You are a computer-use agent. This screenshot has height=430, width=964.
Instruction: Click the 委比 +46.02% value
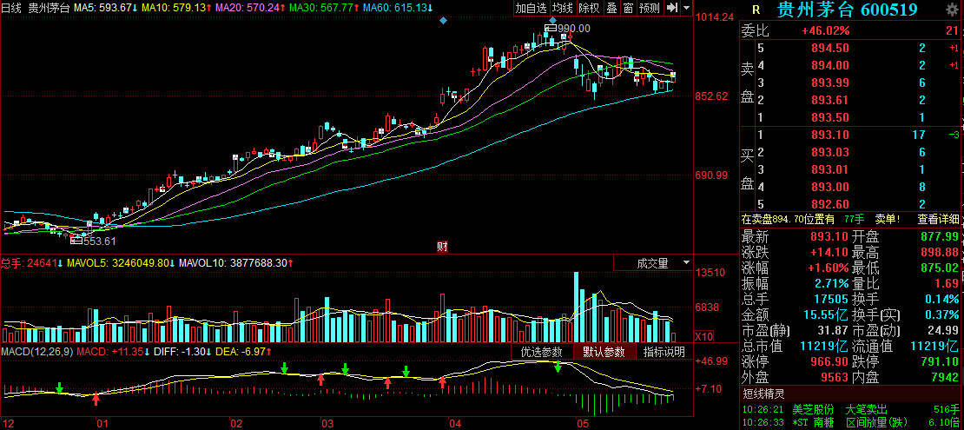pyautogui.click(x=826, y=30)
